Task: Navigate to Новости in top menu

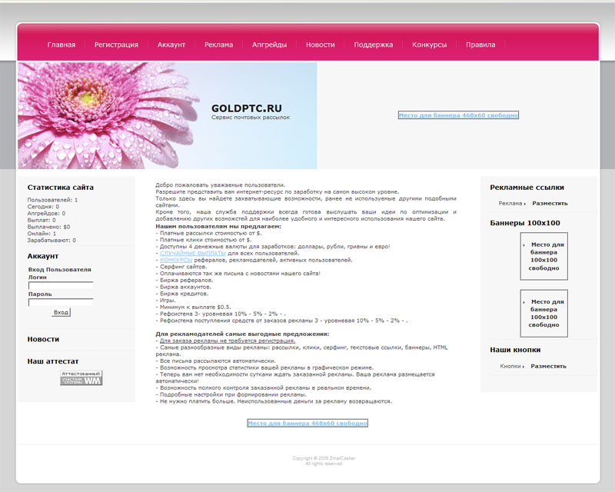Action: coord(320,45)
